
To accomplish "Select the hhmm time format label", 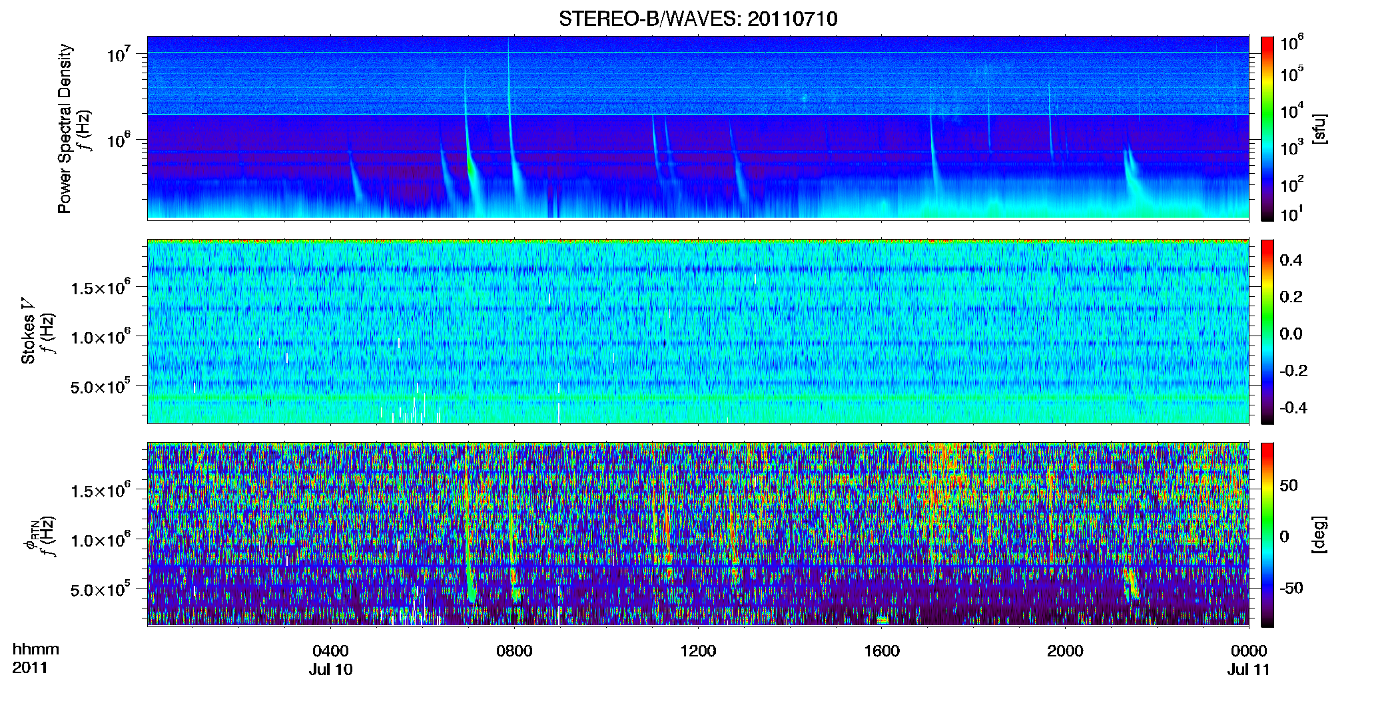I will click(36, 650).
